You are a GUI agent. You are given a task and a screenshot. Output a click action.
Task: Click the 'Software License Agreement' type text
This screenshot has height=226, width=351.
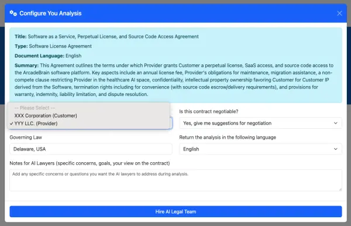pyautogui.click(x=60, y=46)
